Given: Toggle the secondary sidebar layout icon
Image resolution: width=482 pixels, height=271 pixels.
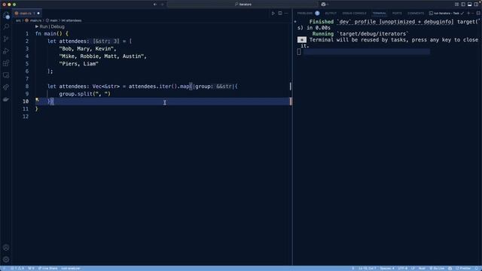Looking at the screenshot, I should [x=476, y=5].
